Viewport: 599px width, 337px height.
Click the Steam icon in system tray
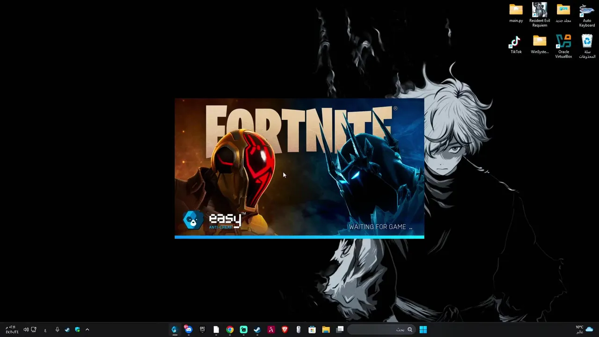tap(67, 330)
